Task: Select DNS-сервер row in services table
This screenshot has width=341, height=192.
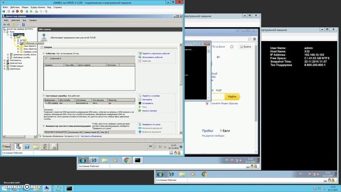Action: (90, 103)
